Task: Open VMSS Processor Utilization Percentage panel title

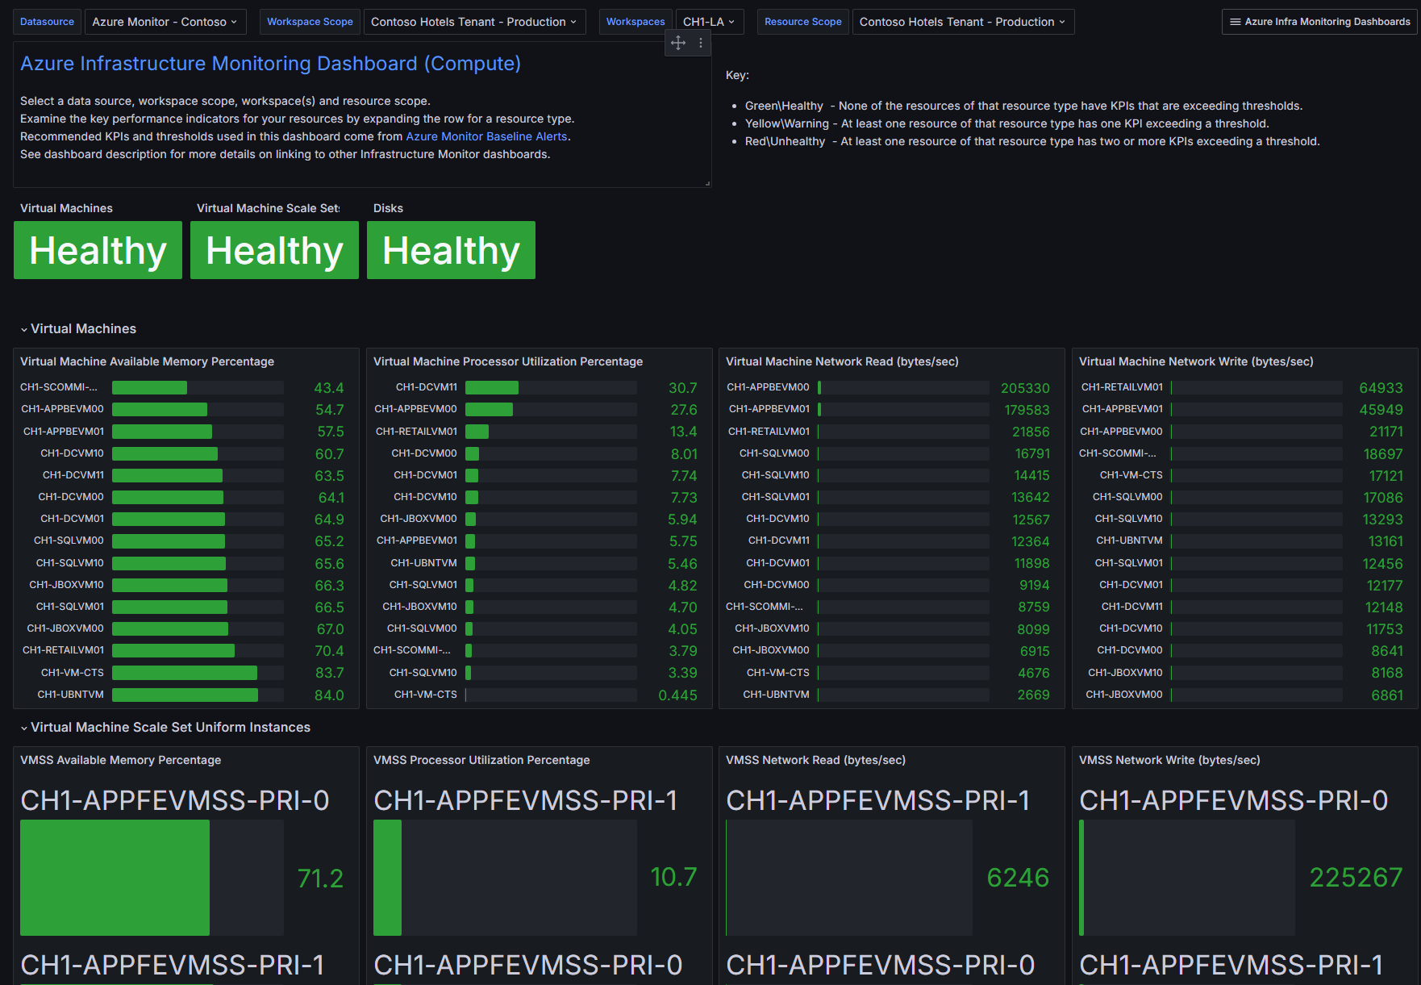Action: coord(481,760)
